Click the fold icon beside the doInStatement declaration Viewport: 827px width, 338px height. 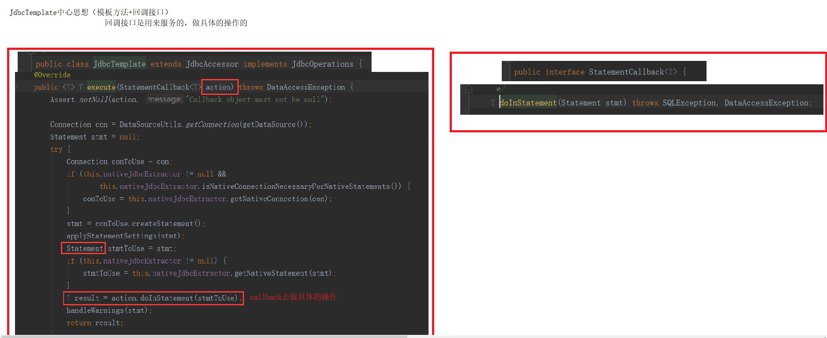click(x=469, y=90)
